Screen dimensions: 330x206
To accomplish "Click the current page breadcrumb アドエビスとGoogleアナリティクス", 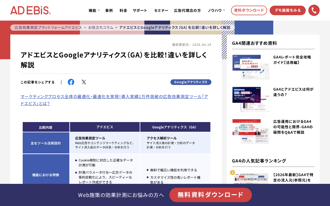I will tap(175, 27).
